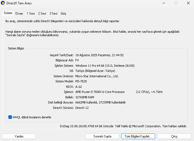Click the DirectX 12 version value
Screen dimensions: 194x141
tap(82, 108)
